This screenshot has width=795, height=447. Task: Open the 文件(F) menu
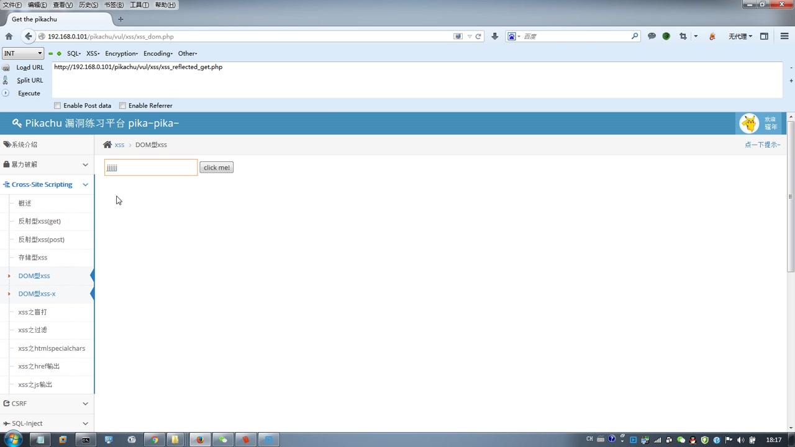coord(12,5)
